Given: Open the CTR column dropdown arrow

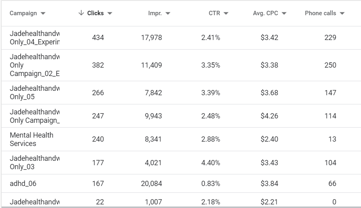Looking at the screenshot, I should [x=226, y=13].
